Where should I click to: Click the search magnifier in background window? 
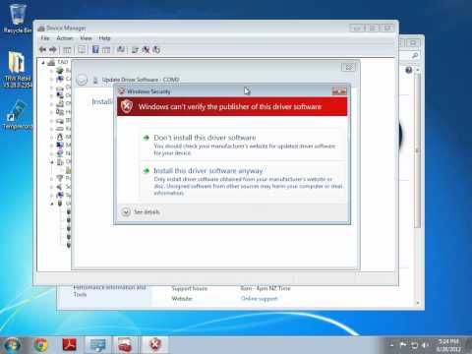(415, 55)
